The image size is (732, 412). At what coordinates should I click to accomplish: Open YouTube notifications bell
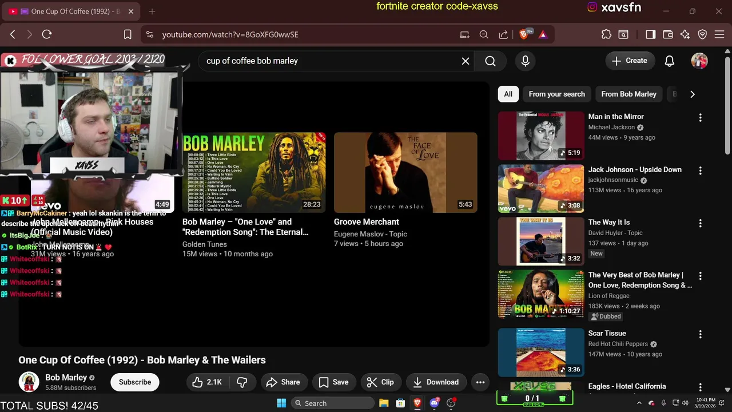pyautogui.click(x=670, y=61)
